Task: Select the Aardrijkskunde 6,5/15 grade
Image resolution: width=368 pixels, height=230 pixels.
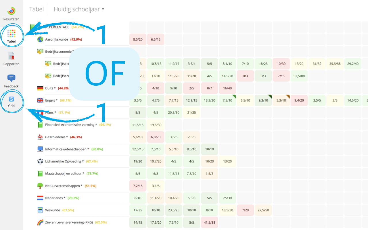Action: 156,39
